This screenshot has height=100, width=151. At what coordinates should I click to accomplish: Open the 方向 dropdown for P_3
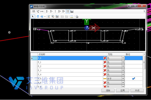(123, 70)
